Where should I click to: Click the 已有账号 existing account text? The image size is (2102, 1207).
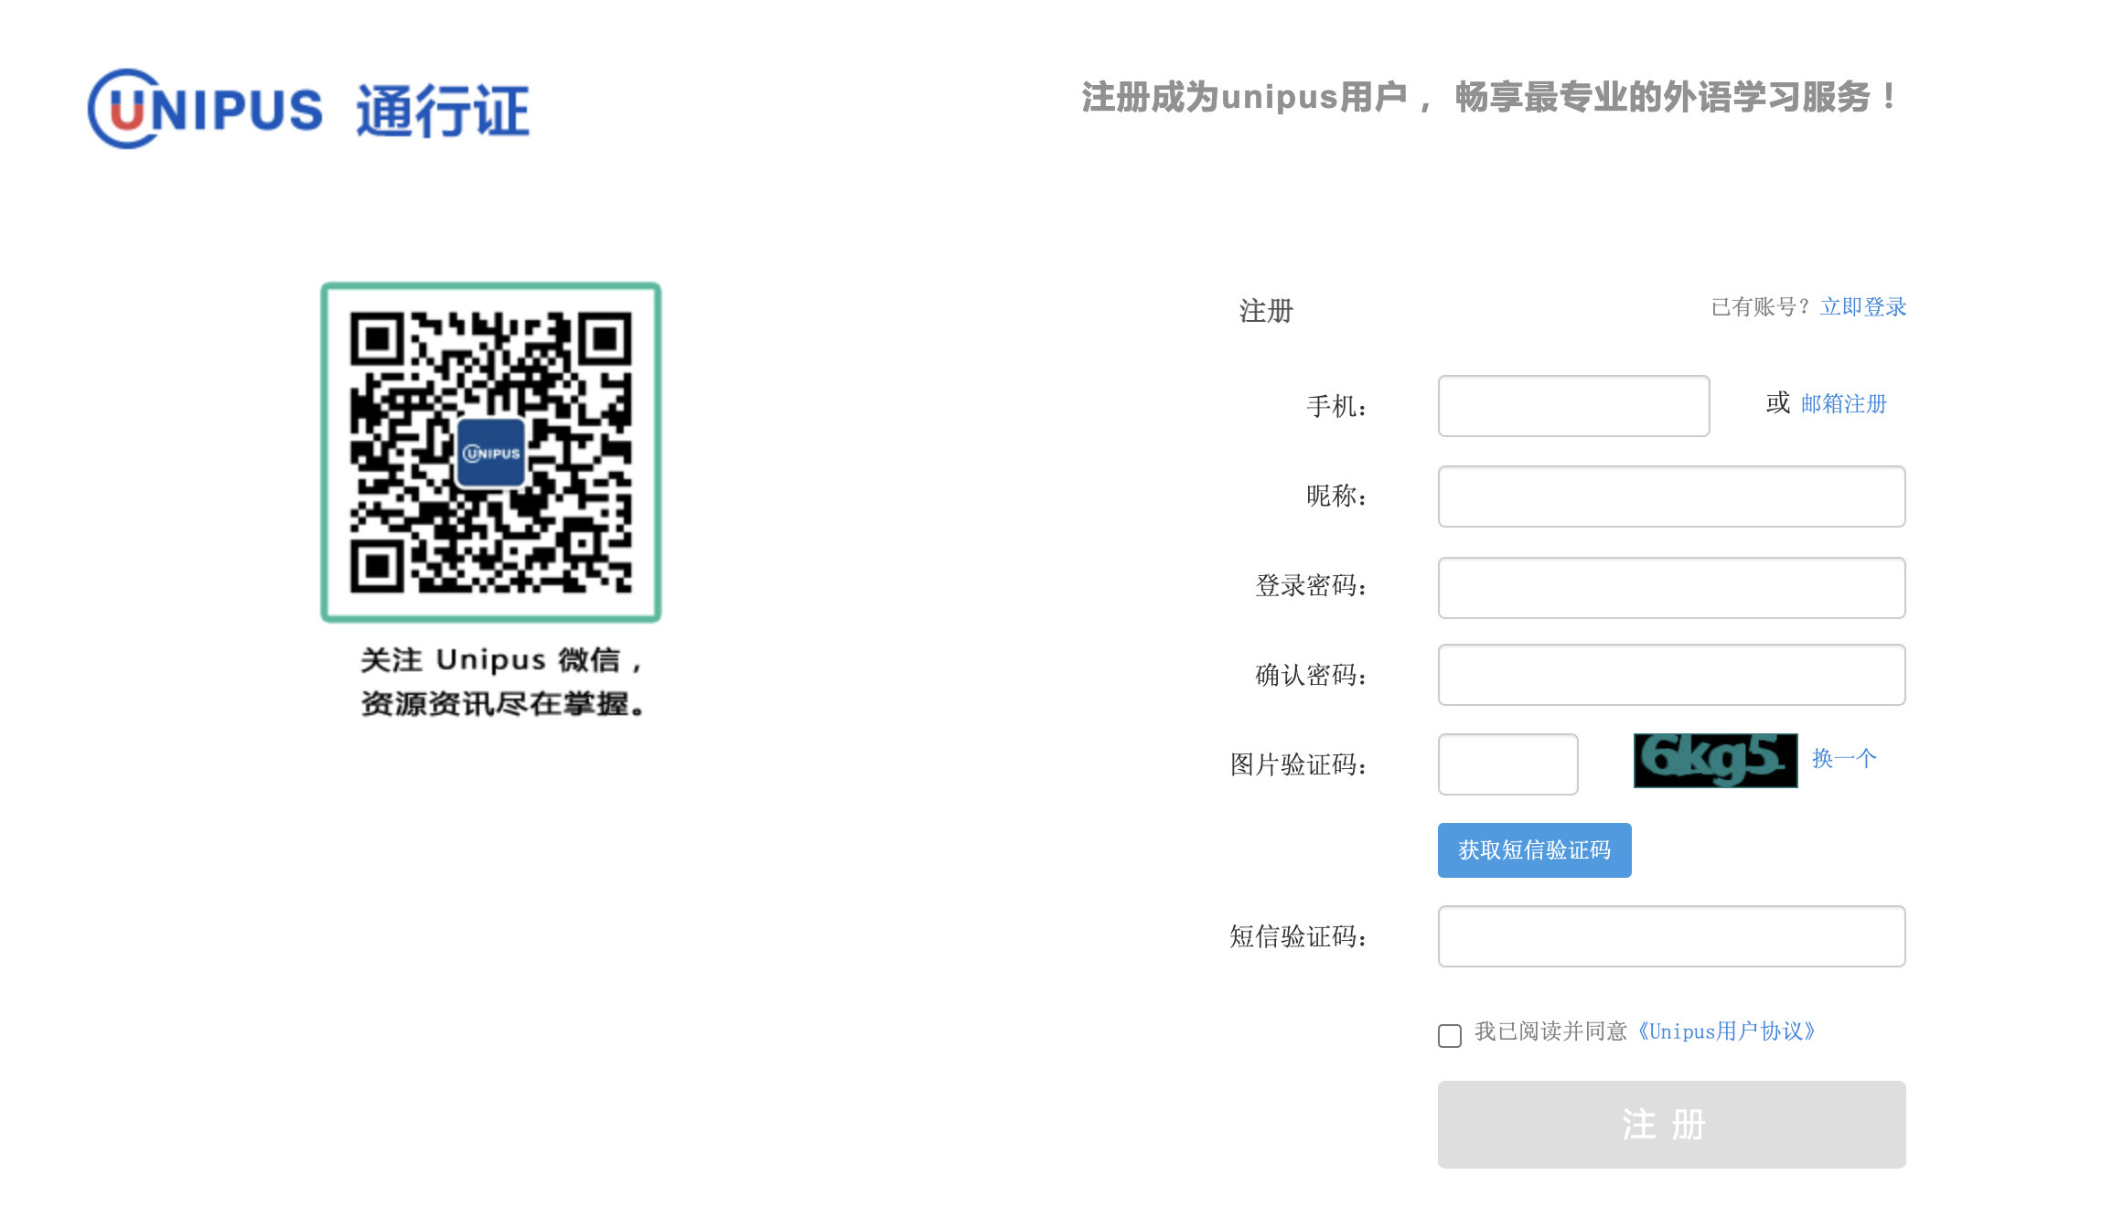pos(1757,307)
